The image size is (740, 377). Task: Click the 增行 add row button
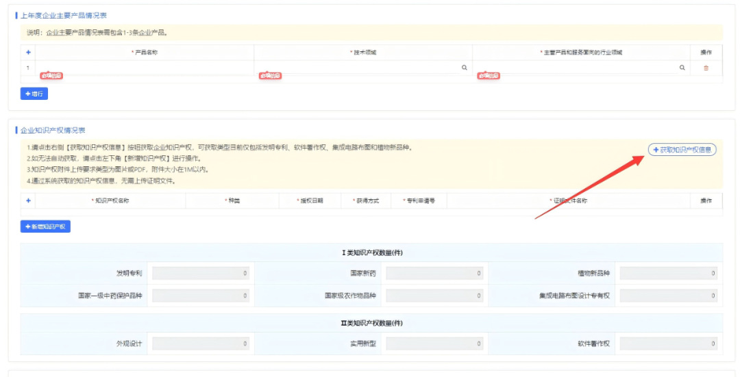[x=34, y=94]
